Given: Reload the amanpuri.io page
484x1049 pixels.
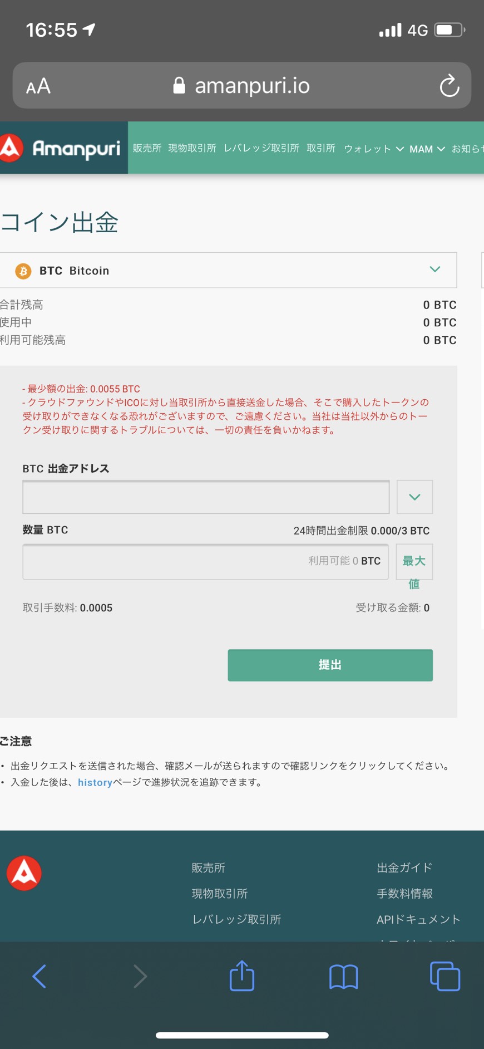Looking at the screenshot, I should click(x=449, y=86).
